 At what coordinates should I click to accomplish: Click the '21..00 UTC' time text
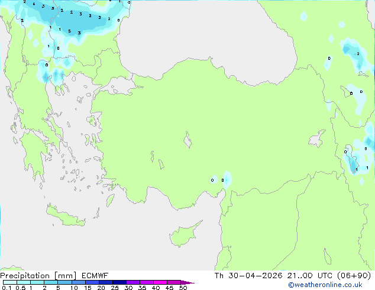tap(310, 276)
